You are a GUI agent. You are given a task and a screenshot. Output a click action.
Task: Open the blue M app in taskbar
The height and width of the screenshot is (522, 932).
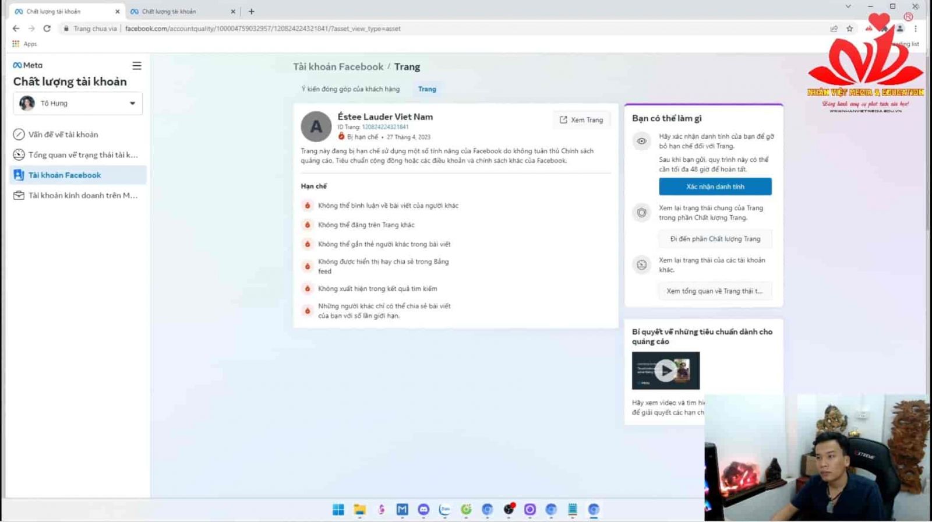point(402,510)
